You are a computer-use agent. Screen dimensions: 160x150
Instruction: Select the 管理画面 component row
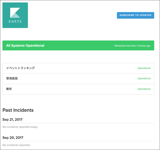point(78,79)
